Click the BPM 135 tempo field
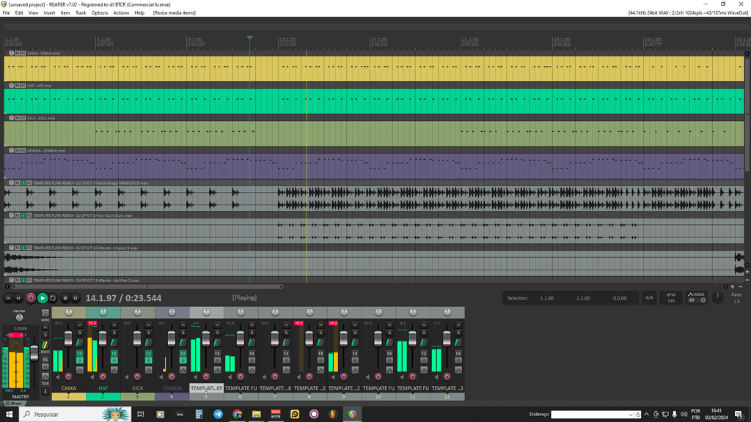The width and height of the screenshot is (751, 422). (x=671, y=297)
